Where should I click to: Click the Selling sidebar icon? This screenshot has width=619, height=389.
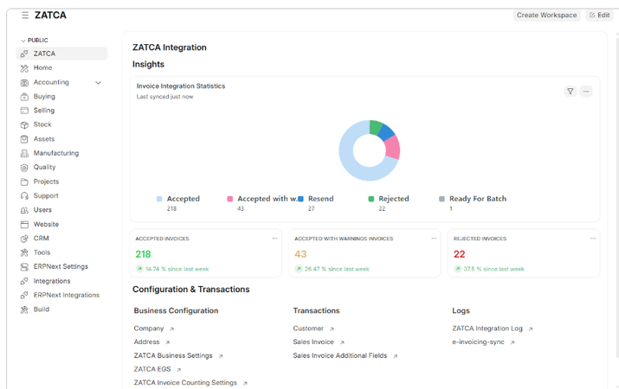24,111
